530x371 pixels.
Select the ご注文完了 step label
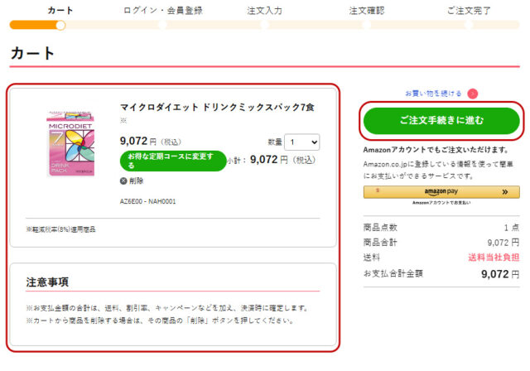coord(469,10)
